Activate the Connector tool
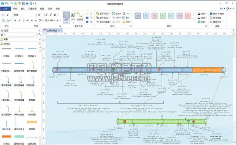Viewport: 237px width, 145px height. [x=80, y=18]
